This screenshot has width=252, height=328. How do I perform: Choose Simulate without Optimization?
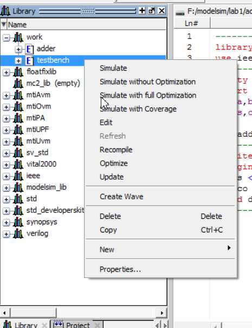click(x=161, y=82)
